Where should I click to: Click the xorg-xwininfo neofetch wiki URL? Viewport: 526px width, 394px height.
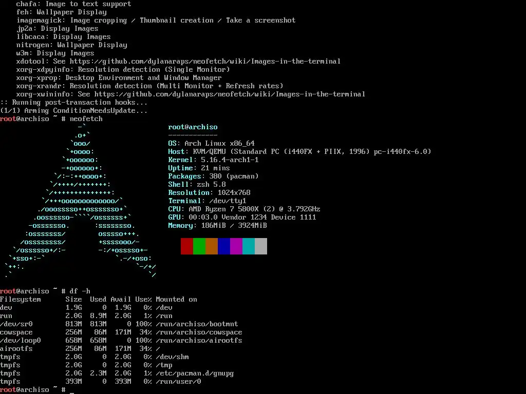(230, 94)
